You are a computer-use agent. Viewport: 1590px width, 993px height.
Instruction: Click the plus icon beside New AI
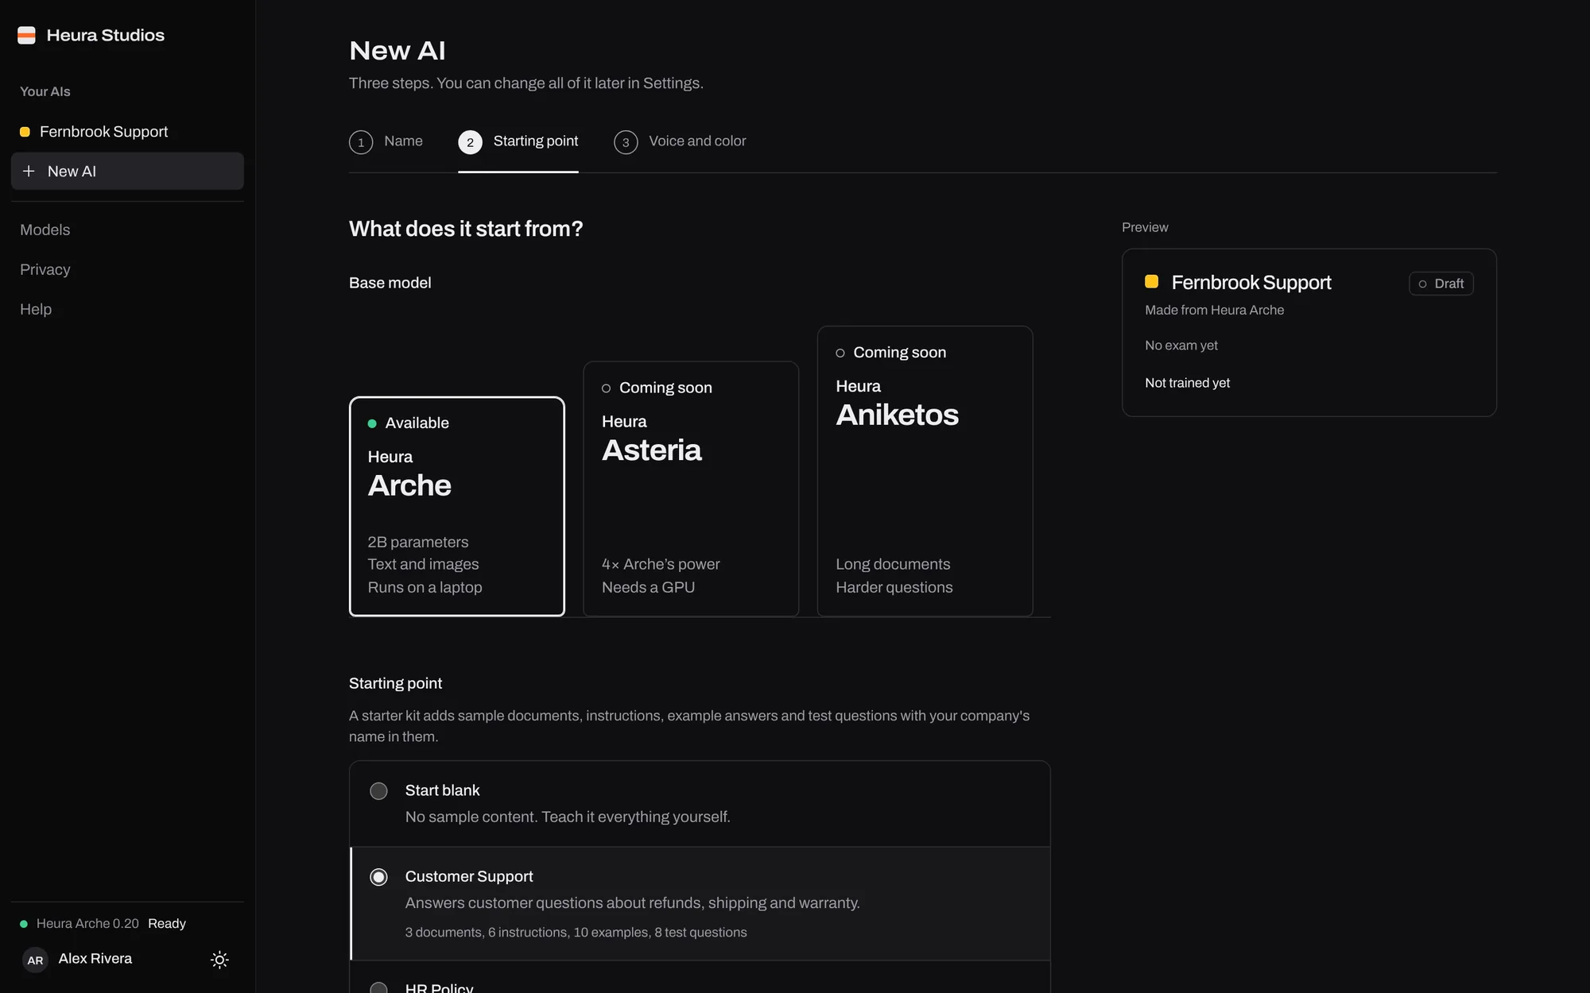(29, 171)
